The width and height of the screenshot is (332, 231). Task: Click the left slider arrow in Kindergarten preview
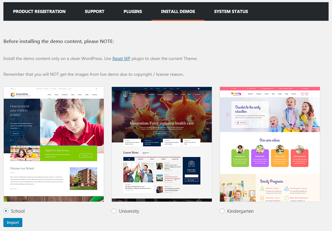point(228,114)
